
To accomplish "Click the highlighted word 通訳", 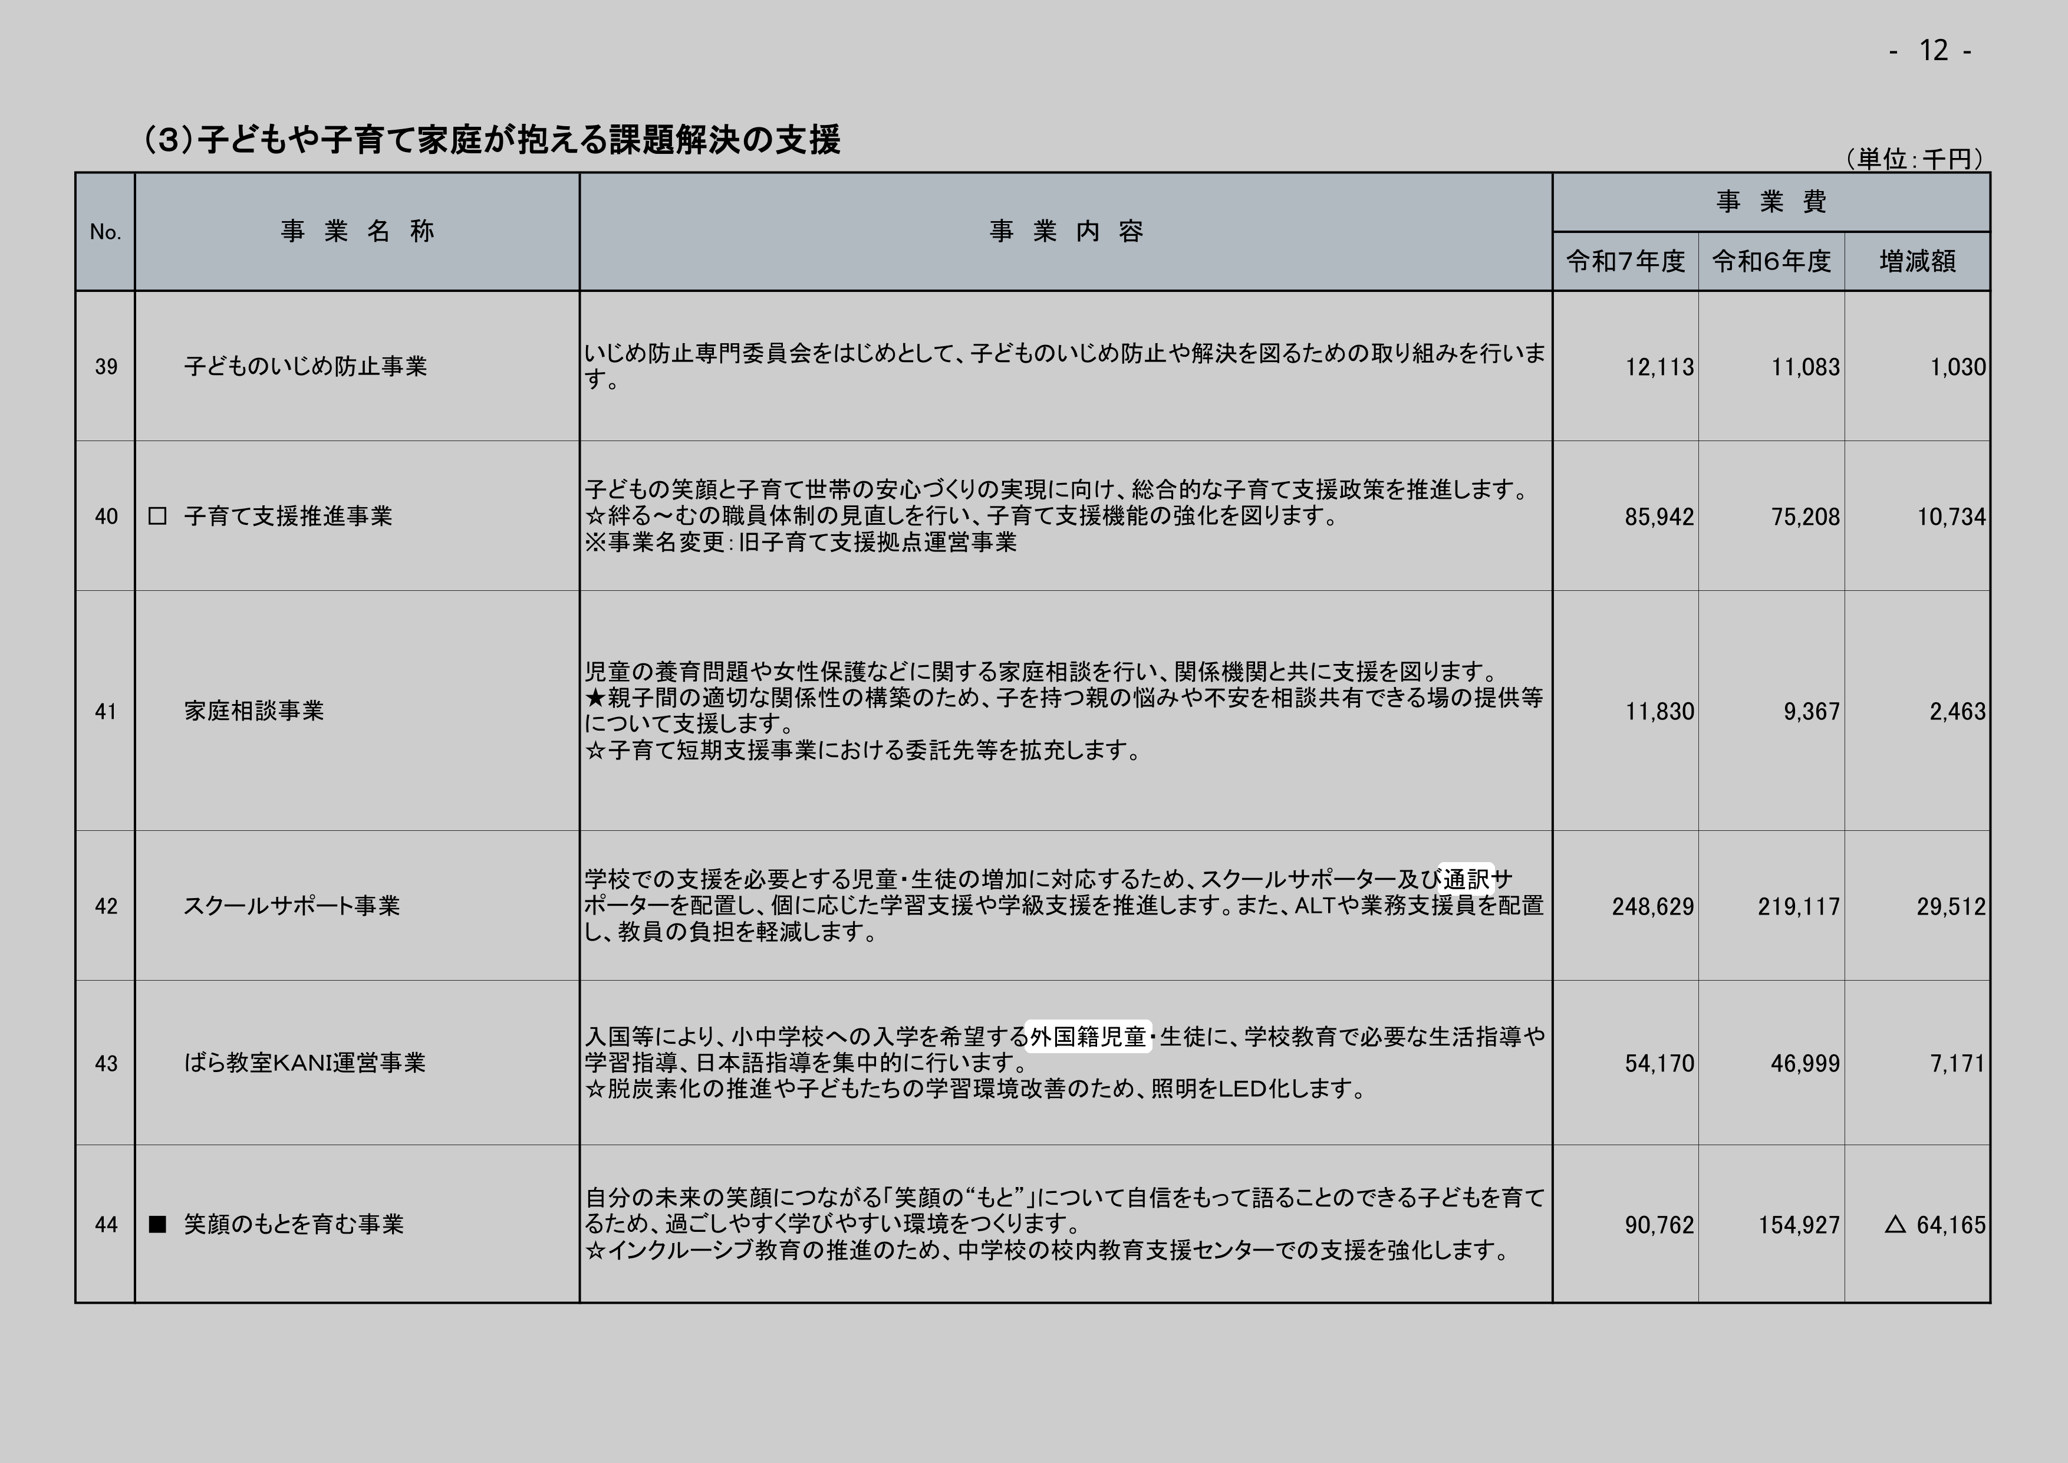I will [x=1467, y=879].
